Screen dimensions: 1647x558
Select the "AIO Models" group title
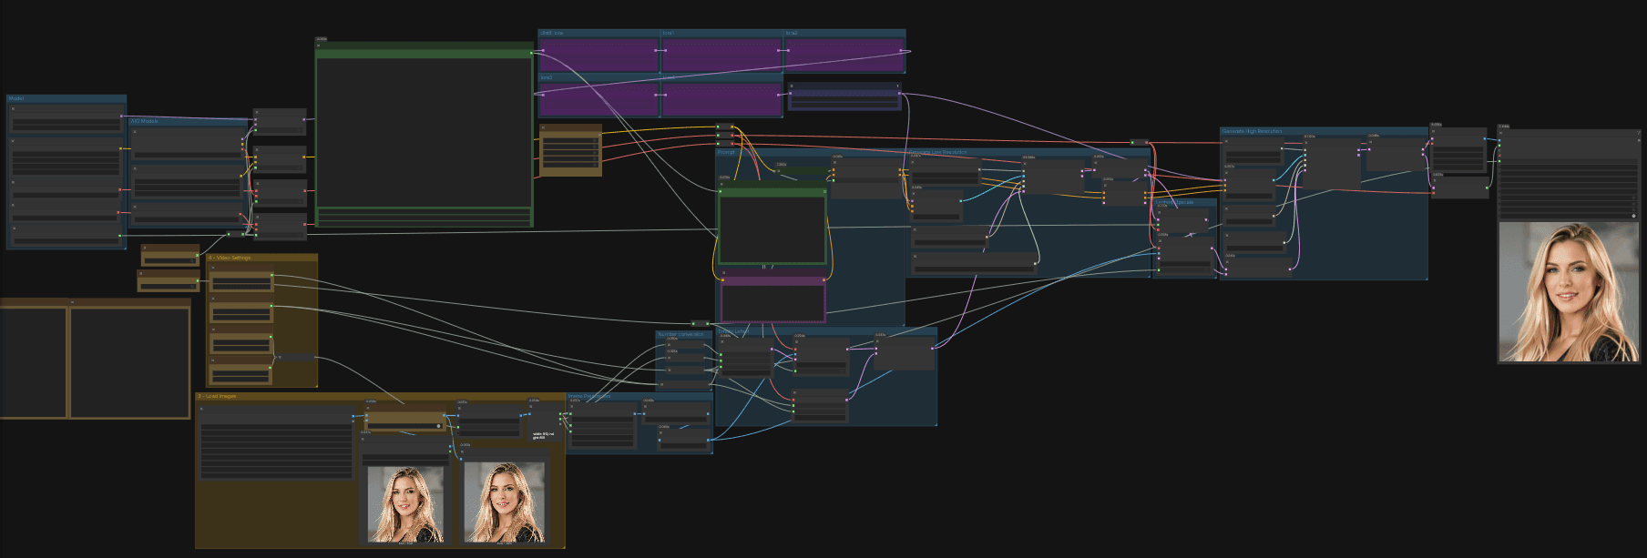click(144, 121)
